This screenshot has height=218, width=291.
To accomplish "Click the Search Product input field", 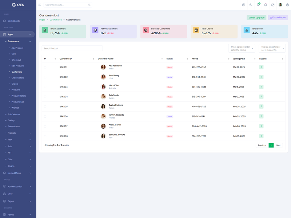I will [72, 48].
